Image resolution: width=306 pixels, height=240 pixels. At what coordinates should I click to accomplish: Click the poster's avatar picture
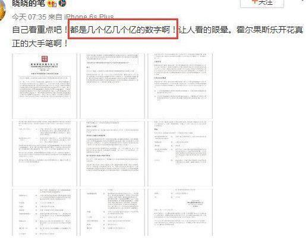click(x=2, y=10)
